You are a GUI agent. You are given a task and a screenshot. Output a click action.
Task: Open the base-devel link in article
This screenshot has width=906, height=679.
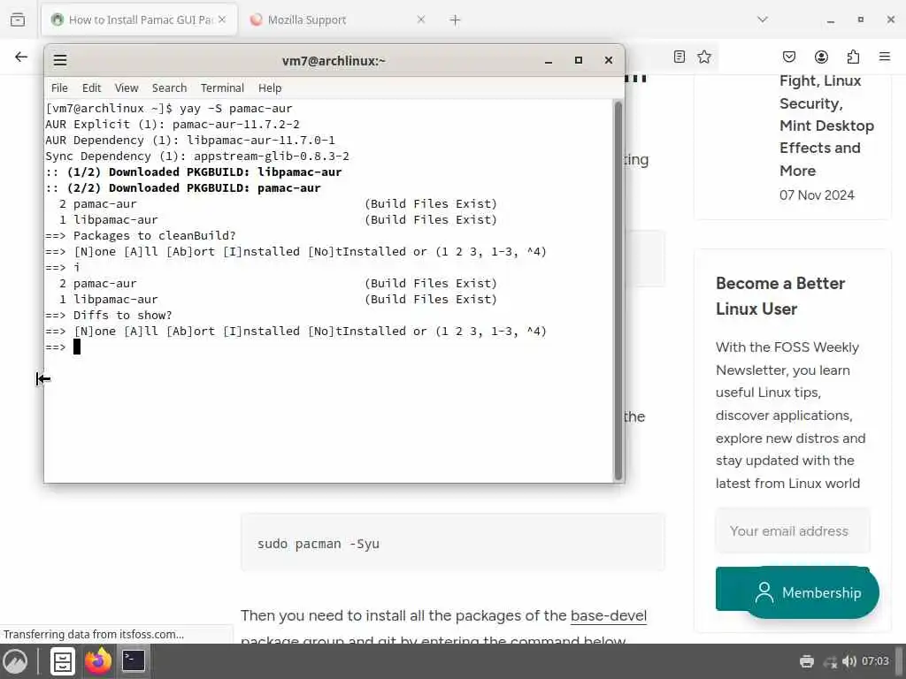pos(609,615)
